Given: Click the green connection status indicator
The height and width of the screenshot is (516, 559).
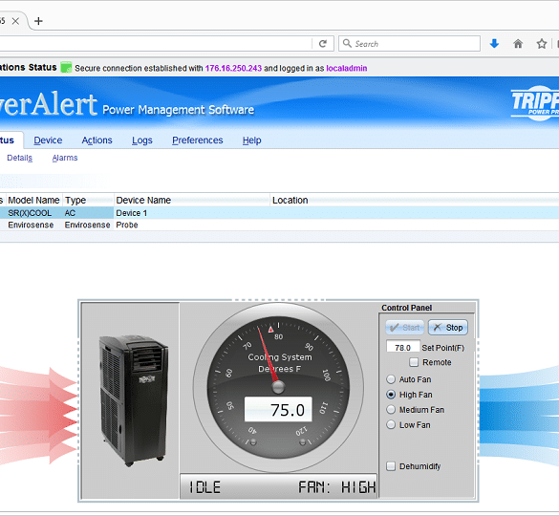Looking at the screenshot, I should pos(66,67).
